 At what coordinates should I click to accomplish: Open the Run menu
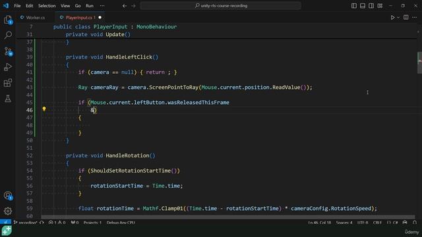[x=90, y=6]
